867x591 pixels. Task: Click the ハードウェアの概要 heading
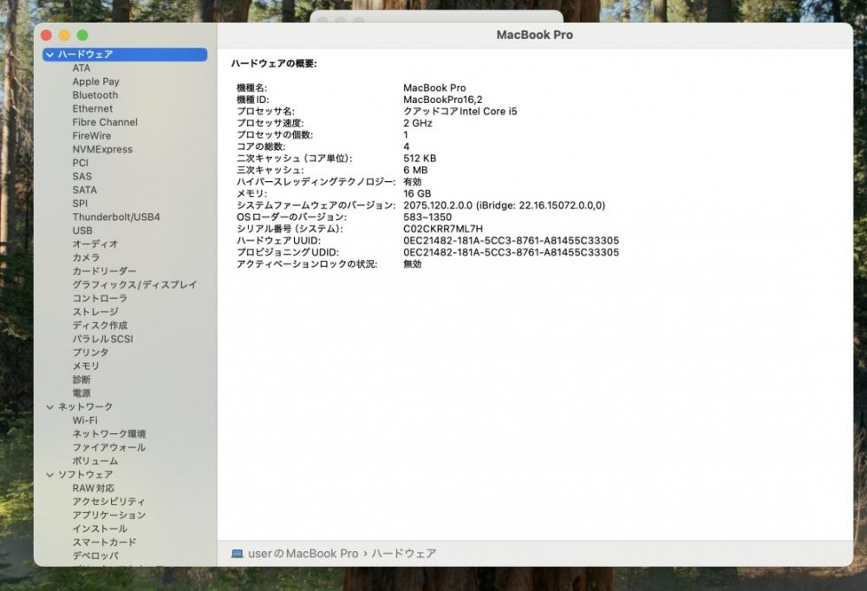274,63
